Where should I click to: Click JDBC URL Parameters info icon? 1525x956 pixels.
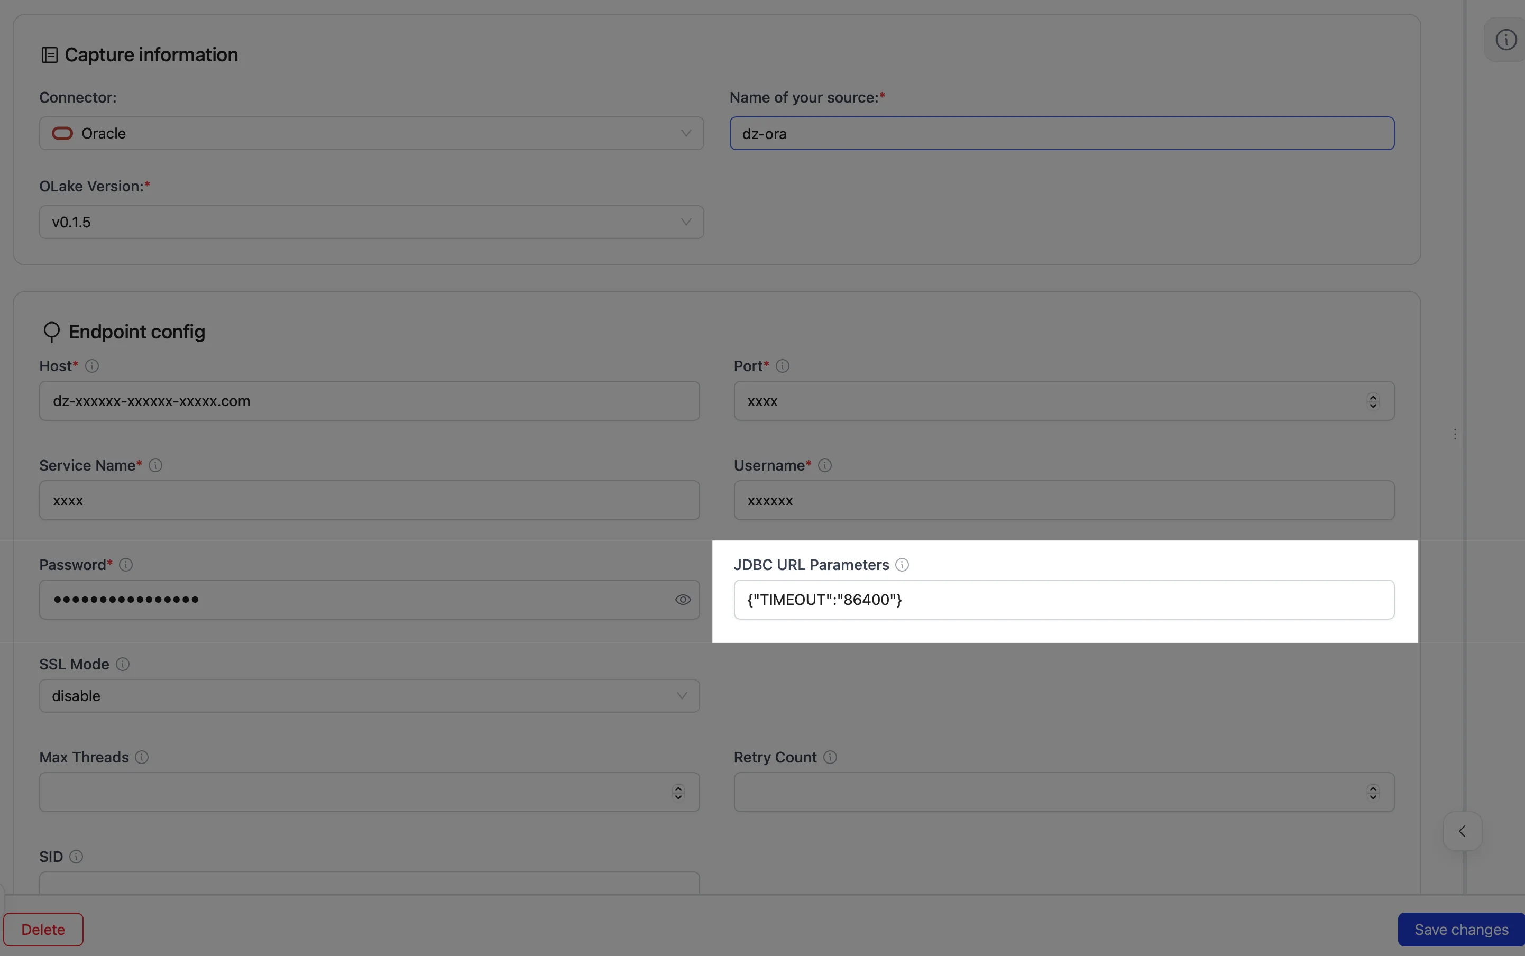(x=902, y=565)
